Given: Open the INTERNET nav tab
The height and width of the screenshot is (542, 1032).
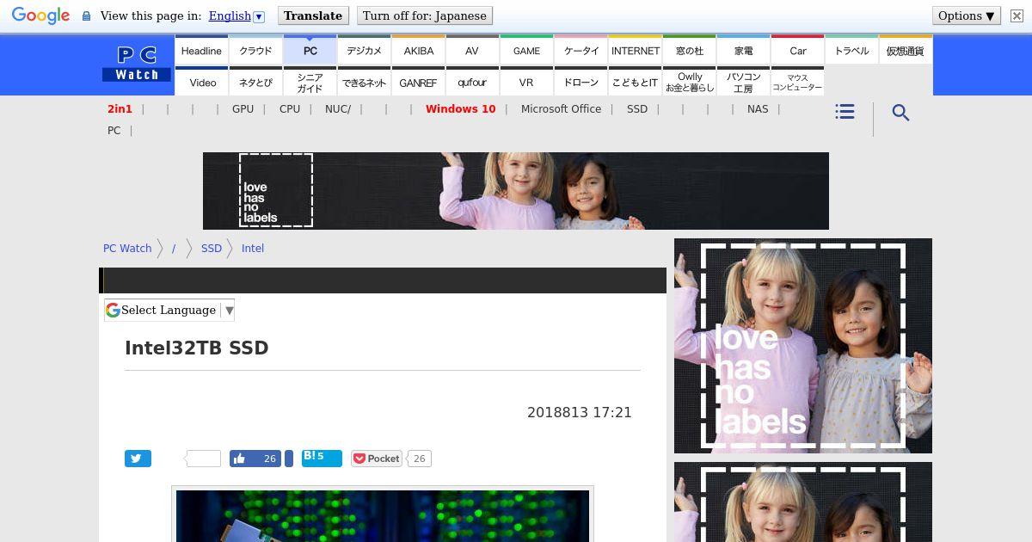Looking at the screenshot, I should pos(636,50).
